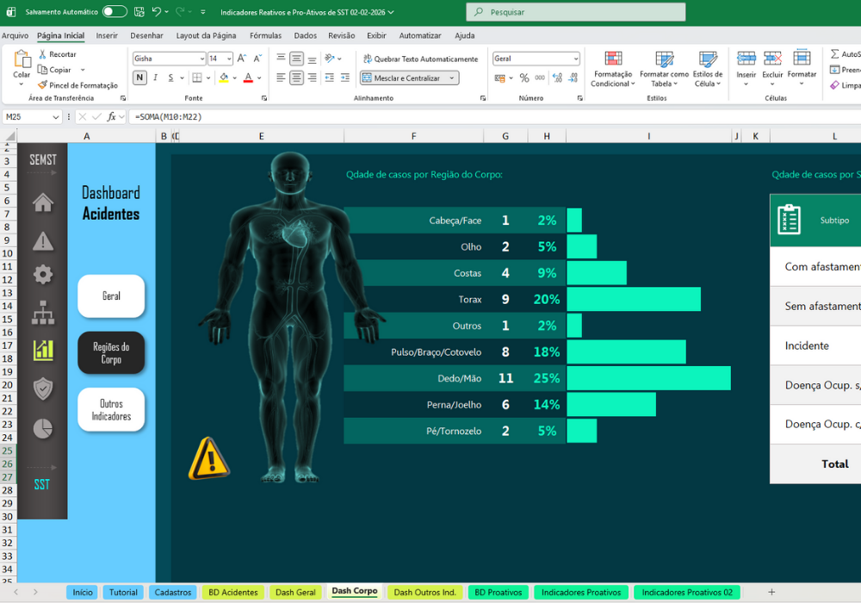The height and width of the screenshot is (603, 861).
Task: Click the Copiar button
Action: (x=55, y=70)
